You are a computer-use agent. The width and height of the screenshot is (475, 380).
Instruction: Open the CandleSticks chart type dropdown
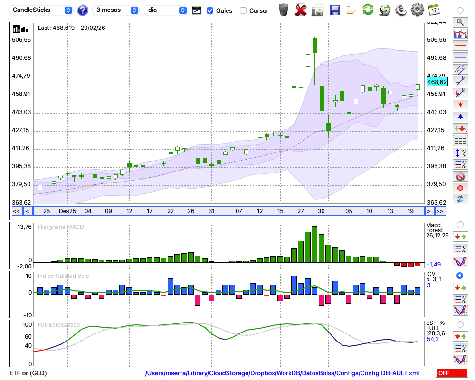pos(42,10)
